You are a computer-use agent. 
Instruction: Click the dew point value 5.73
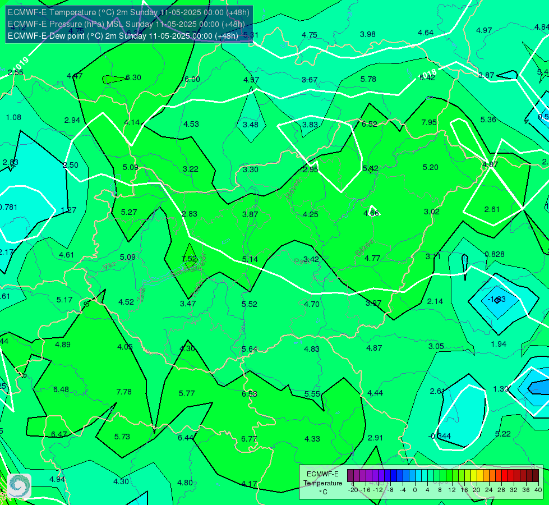122,437
